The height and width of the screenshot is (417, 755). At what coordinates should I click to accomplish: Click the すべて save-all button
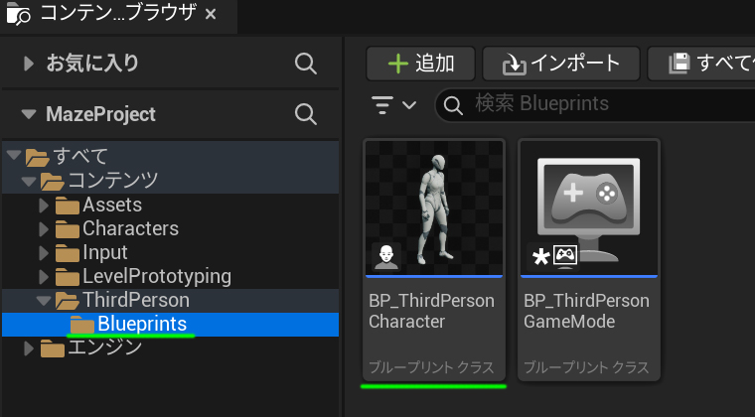click(x=701, y=64)
